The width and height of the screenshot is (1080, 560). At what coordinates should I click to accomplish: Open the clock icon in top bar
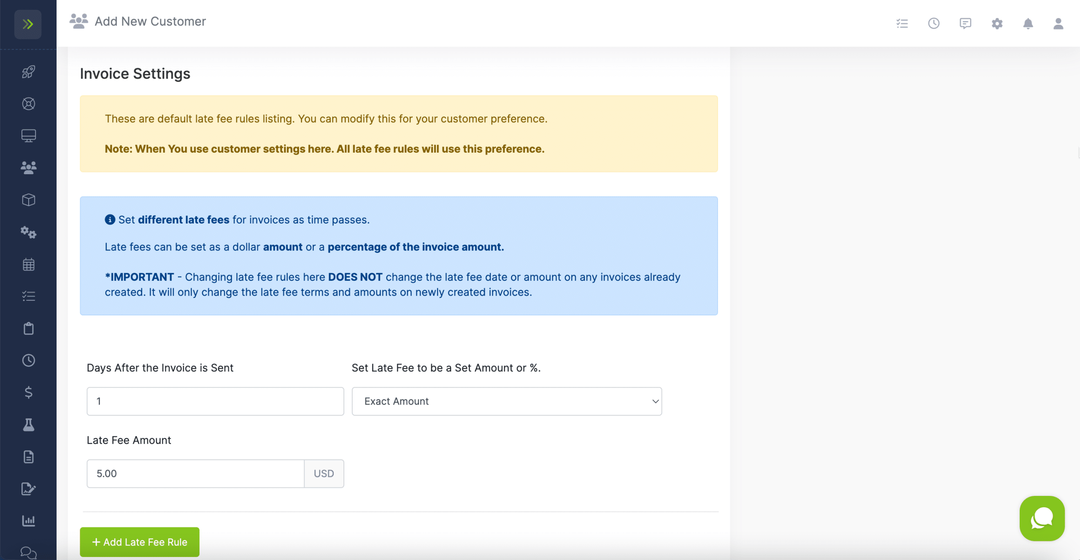click(x=934, y=24)
